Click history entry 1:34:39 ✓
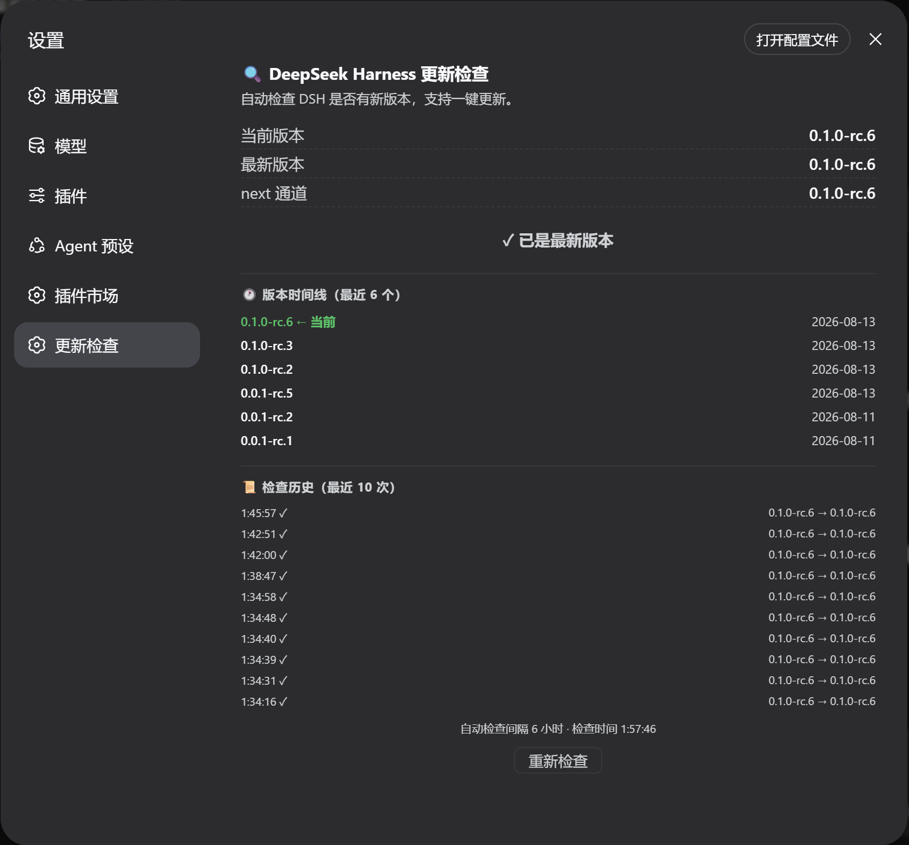This screenshot has height=845, width=909. click(x=265, y=660)
